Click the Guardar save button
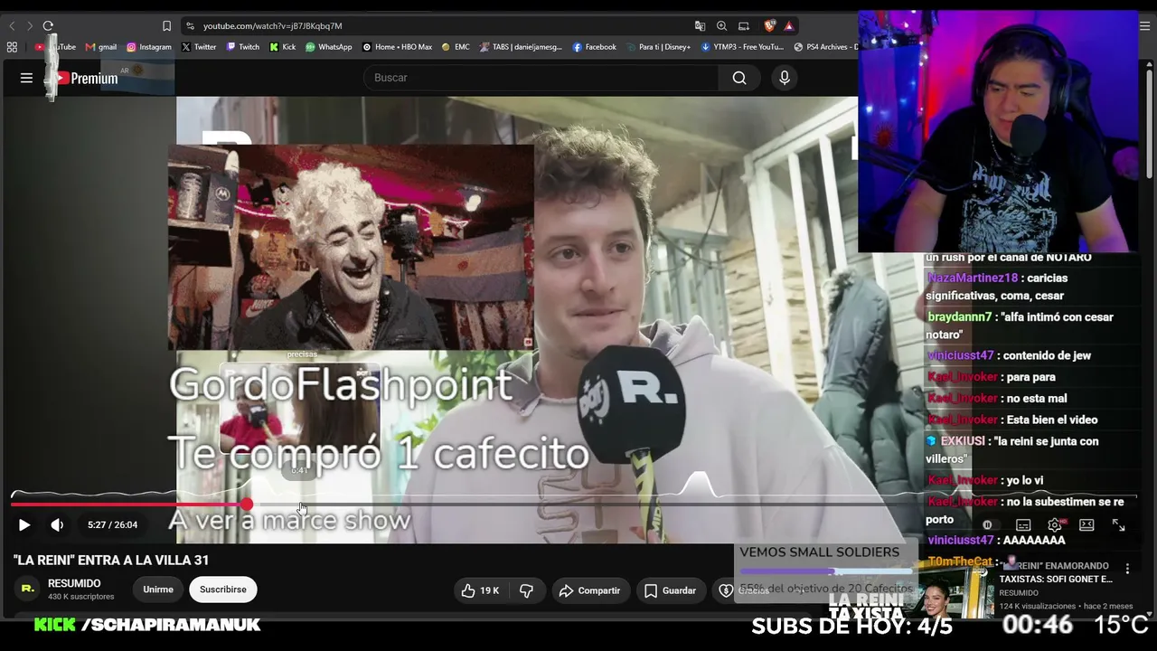The image size is (1157, 651). (x=670, y=590)
